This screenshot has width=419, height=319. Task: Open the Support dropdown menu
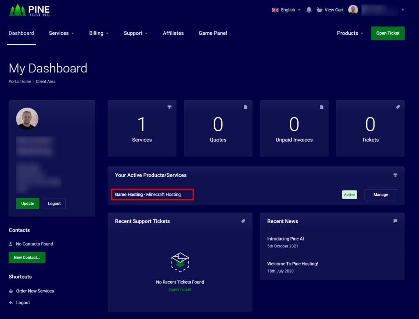[x=135, y=33]
